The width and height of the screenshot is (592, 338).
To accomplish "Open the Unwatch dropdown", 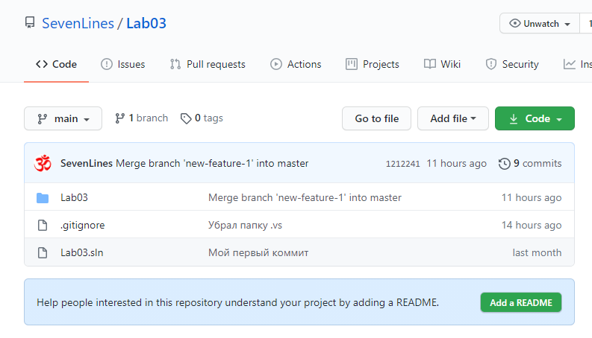I will click(540, 23).
